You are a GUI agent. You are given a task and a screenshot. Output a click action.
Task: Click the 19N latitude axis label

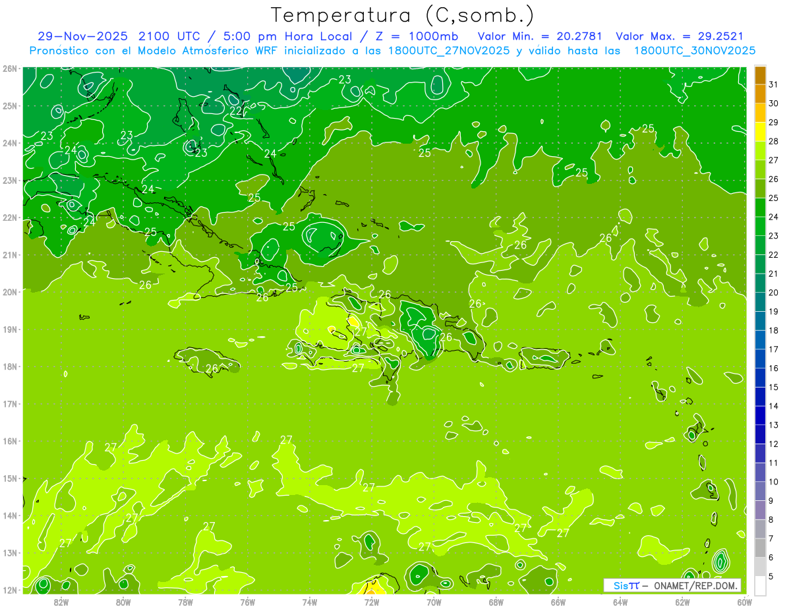10,330
